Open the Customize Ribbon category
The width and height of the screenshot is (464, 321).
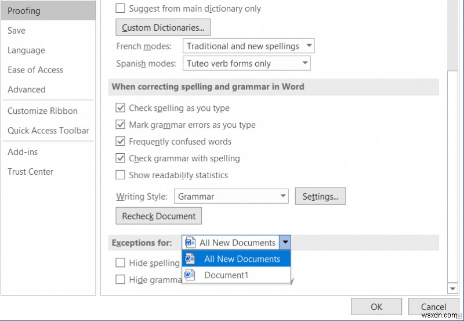42,111
